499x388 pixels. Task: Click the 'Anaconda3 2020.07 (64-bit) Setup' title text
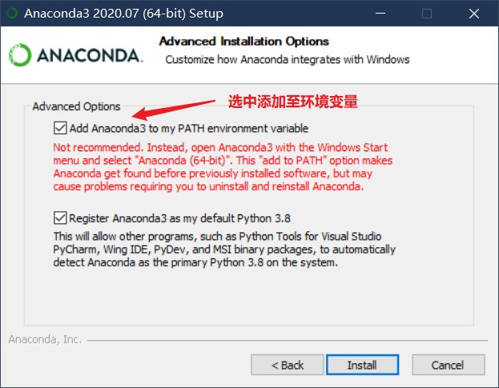tap(124, 14)
